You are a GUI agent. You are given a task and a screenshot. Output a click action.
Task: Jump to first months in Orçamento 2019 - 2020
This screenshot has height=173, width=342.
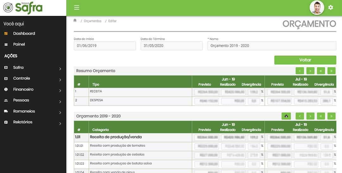tap(321, 116)
